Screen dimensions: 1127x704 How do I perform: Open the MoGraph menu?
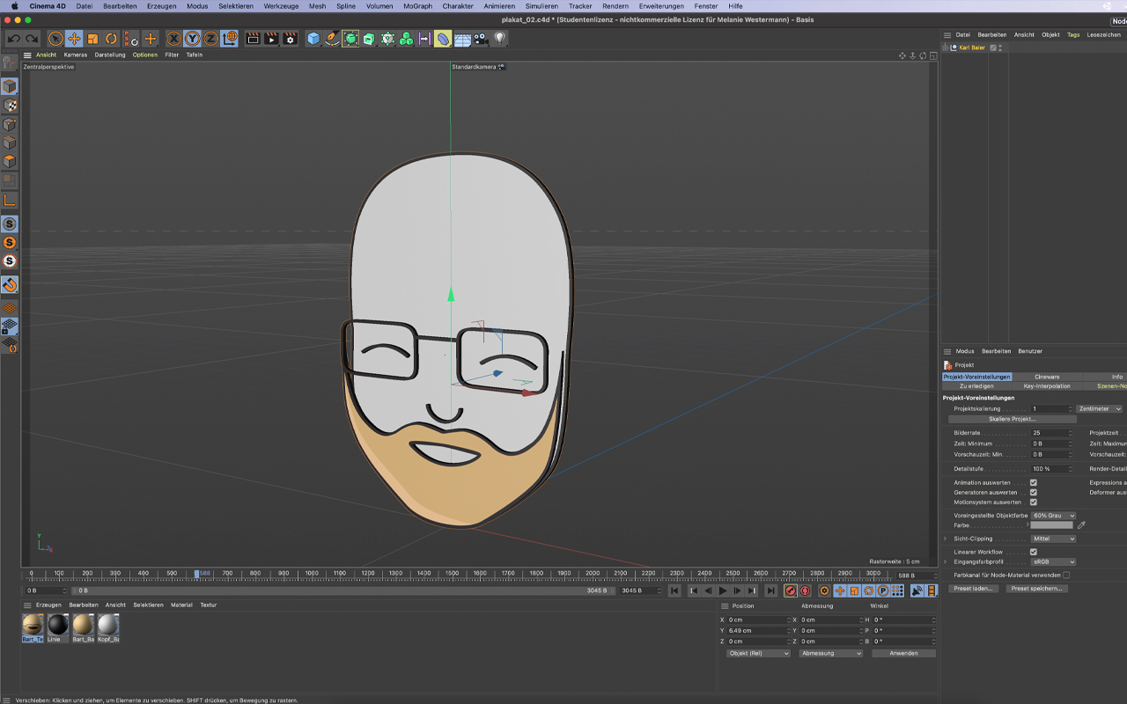click(x=417, y=6)
